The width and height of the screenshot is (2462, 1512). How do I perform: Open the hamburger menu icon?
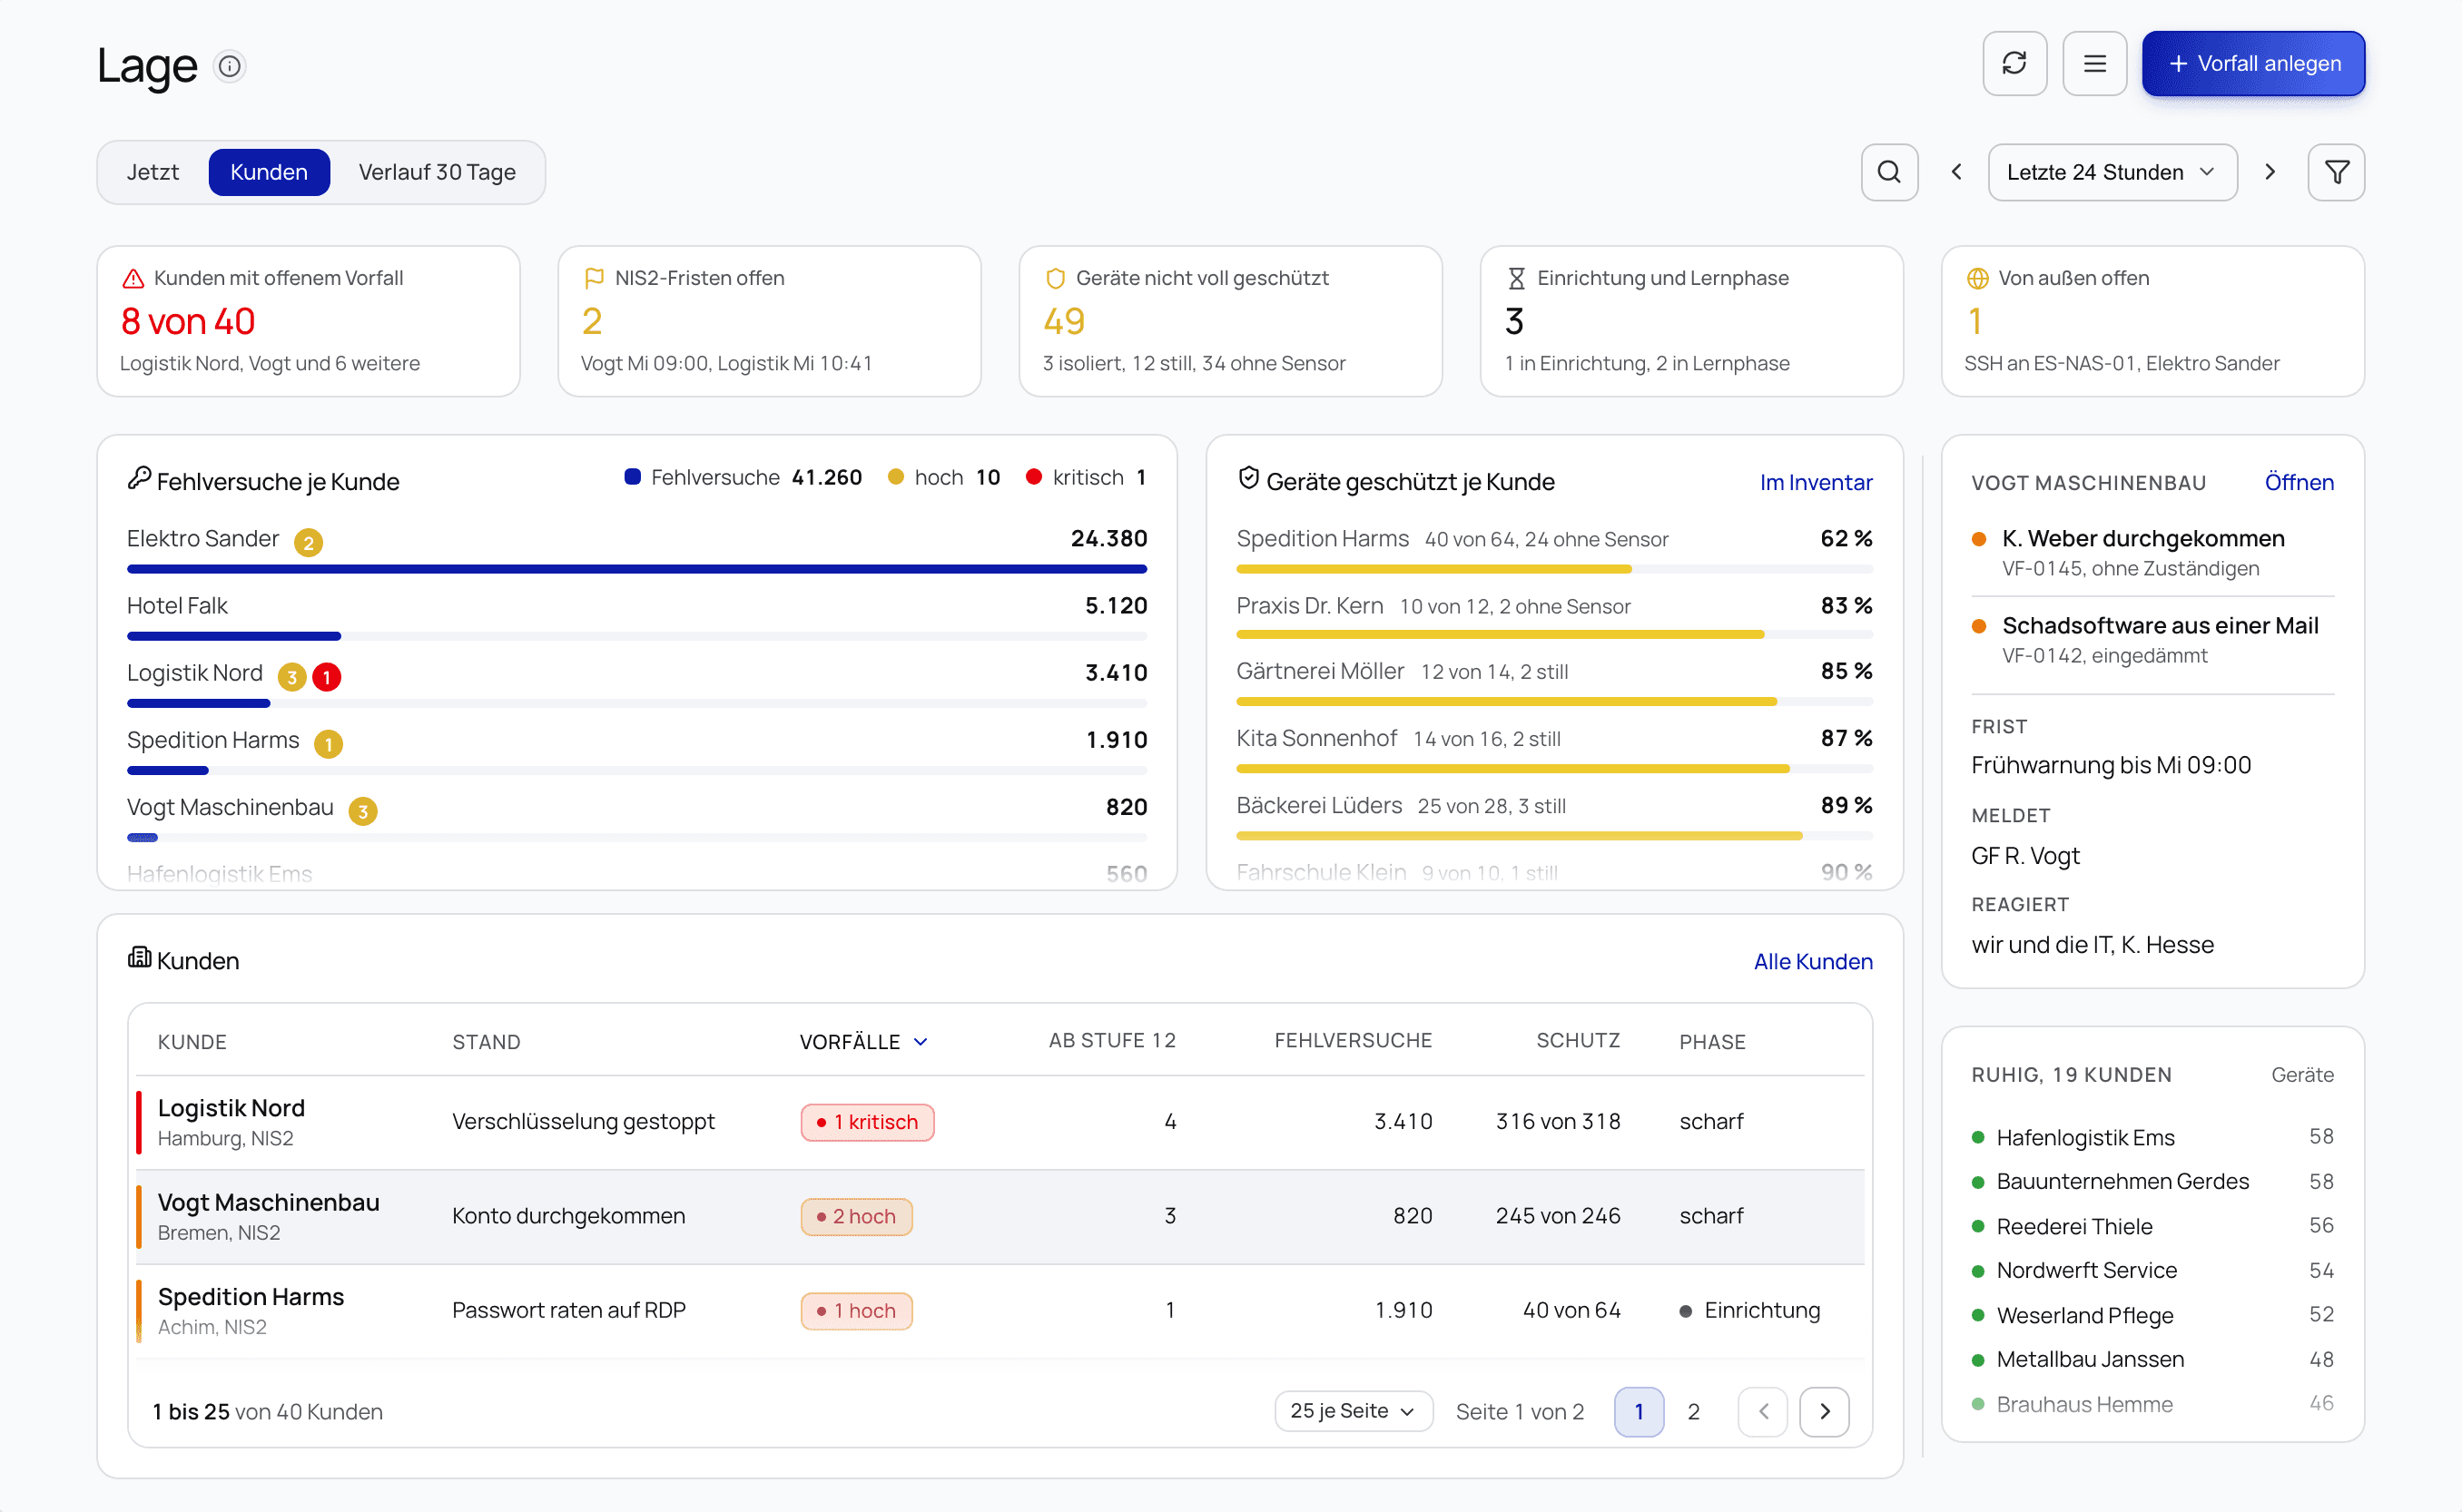(2094, 64)
